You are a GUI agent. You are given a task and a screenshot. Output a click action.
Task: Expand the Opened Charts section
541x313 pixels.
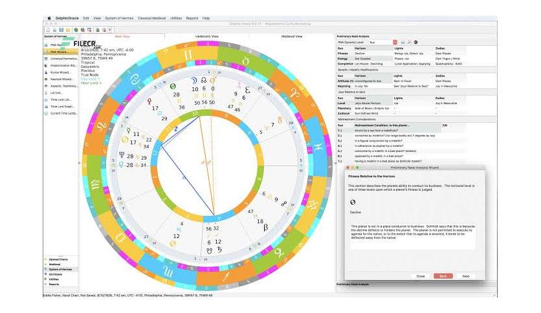[58, 259]
